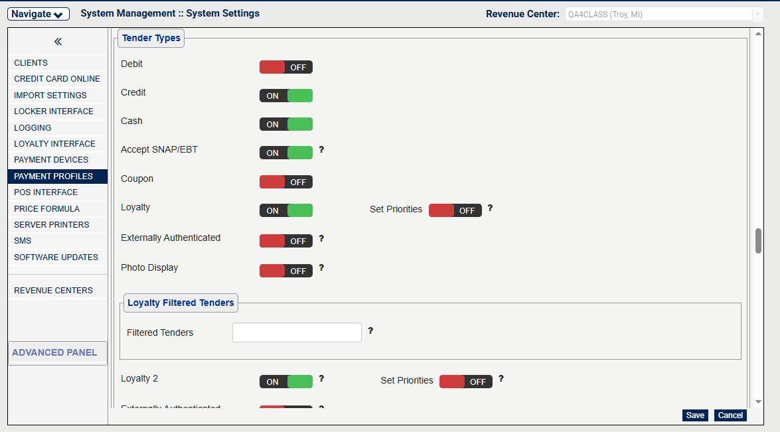Disable the Cash tender toggle
Image resolution: width=780 pixels, height=432 pixels.
click(x=285, y=124)
